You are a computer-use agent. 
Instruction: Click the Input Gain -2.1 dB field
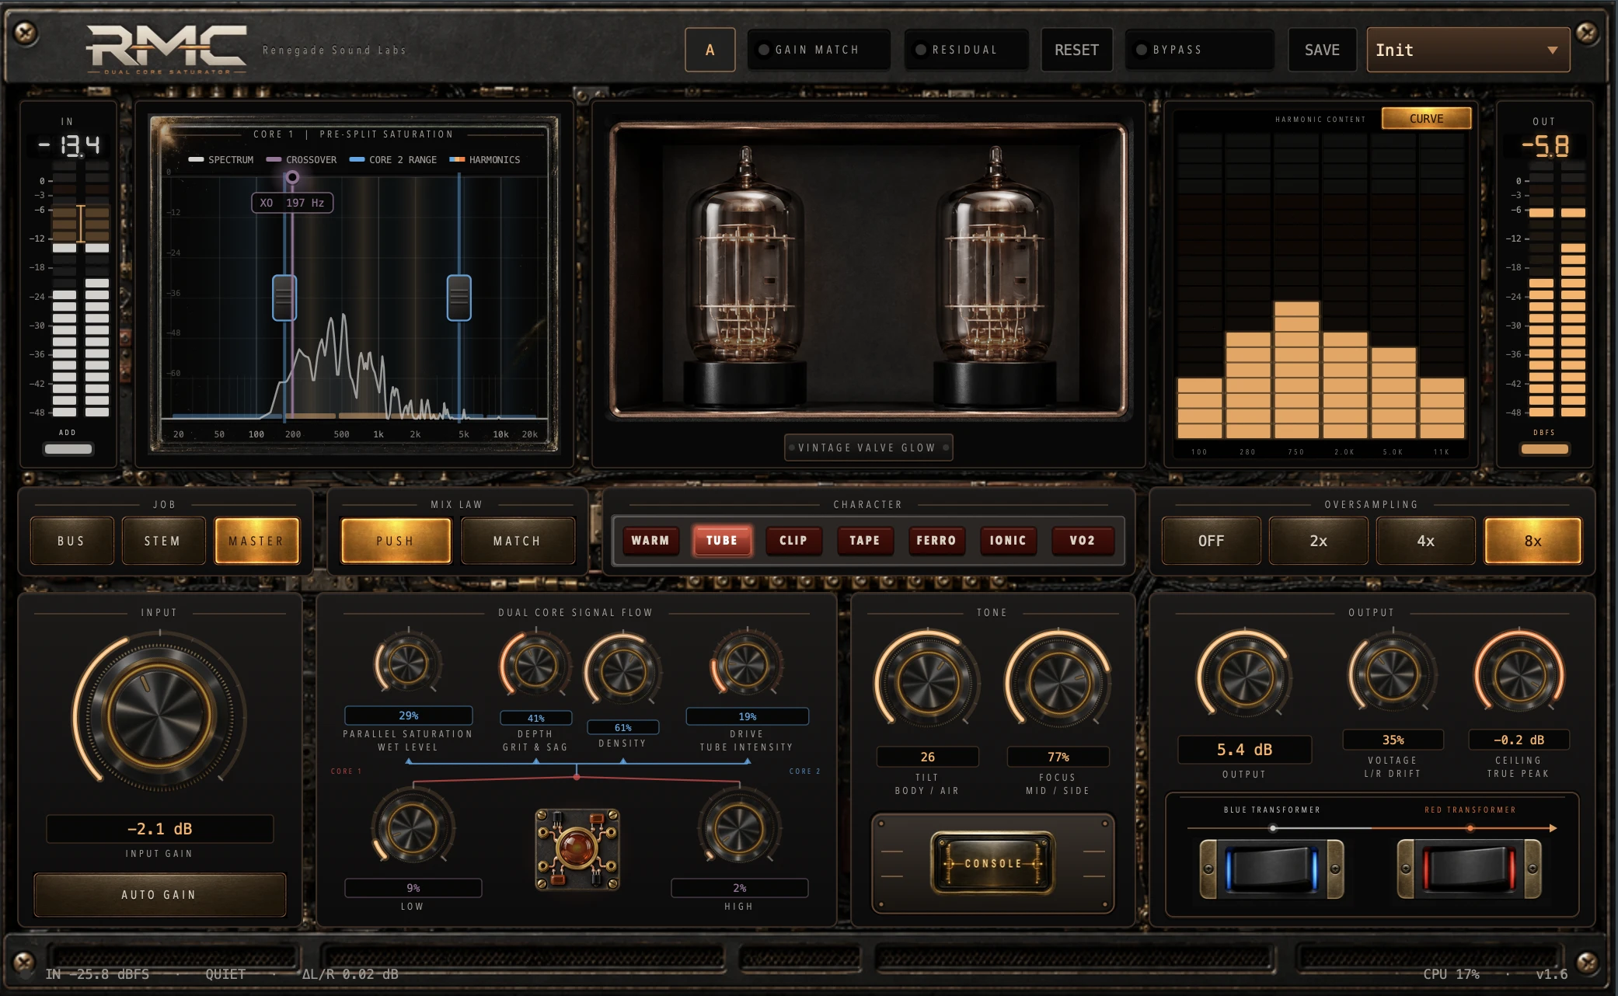tap(159, 829)
